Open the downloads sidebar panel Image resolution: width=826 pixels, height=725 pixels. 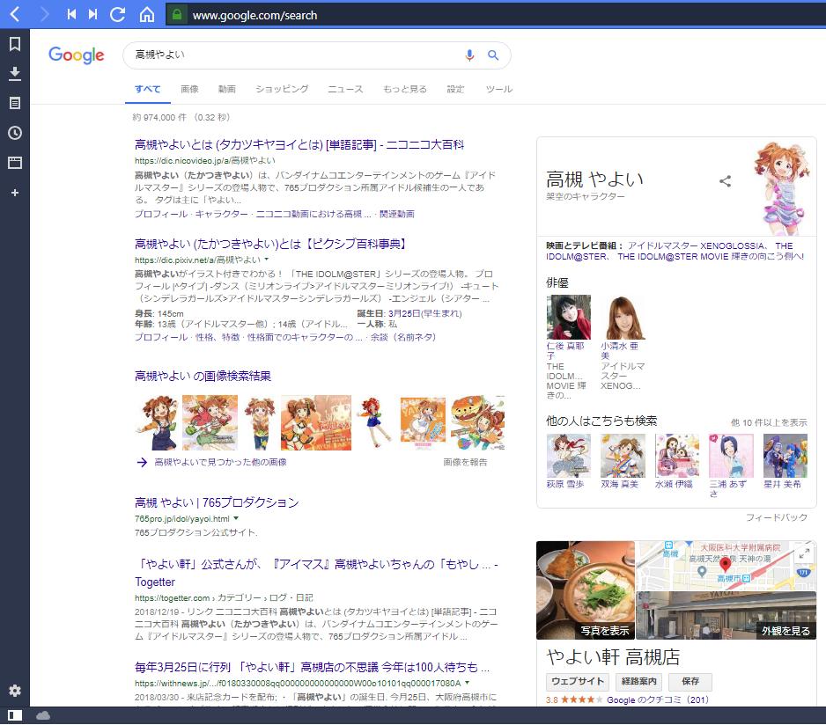click(15, 74)
